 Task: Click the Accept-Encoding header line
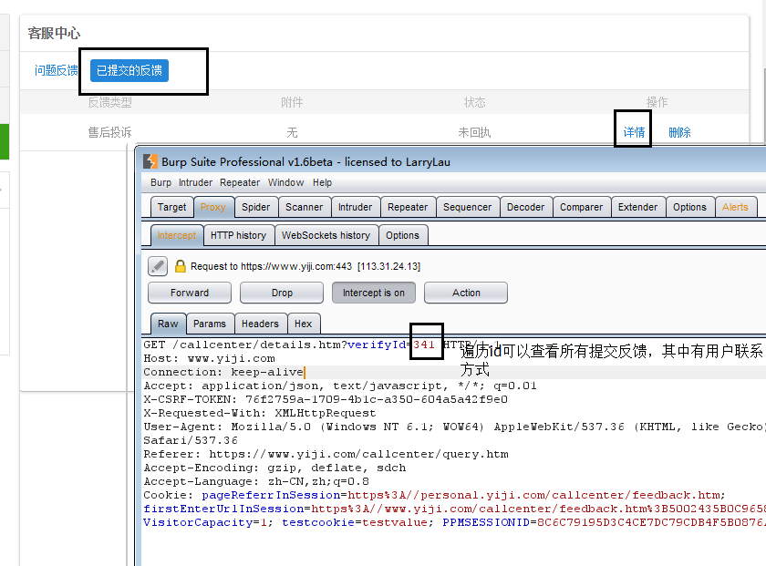274,468
